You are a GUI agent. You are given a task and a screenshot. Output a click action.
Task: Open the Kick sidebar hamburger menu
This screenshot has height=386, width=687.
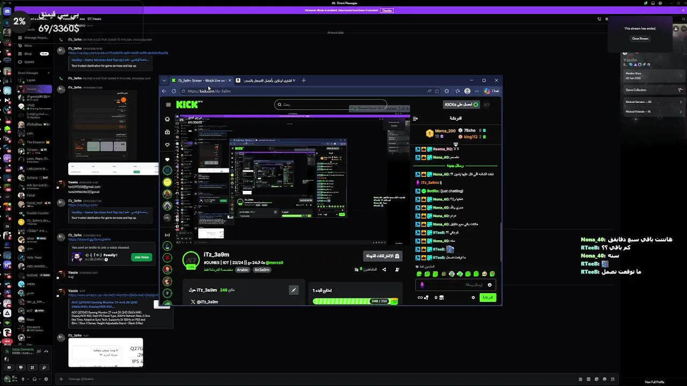(168, 105)
